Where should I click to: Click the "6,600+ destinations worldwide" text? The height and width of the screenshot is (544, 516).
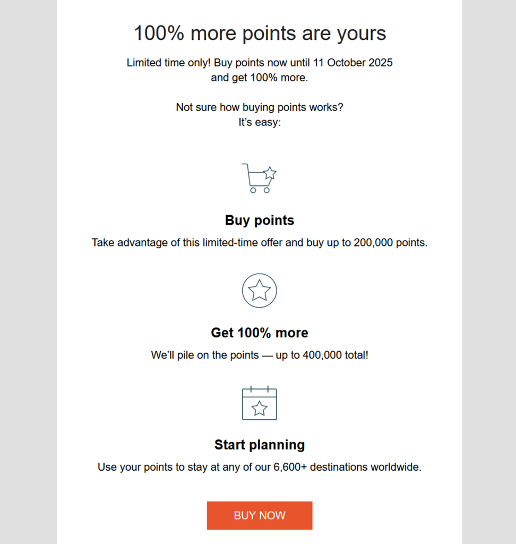click(x=347, y=468)
